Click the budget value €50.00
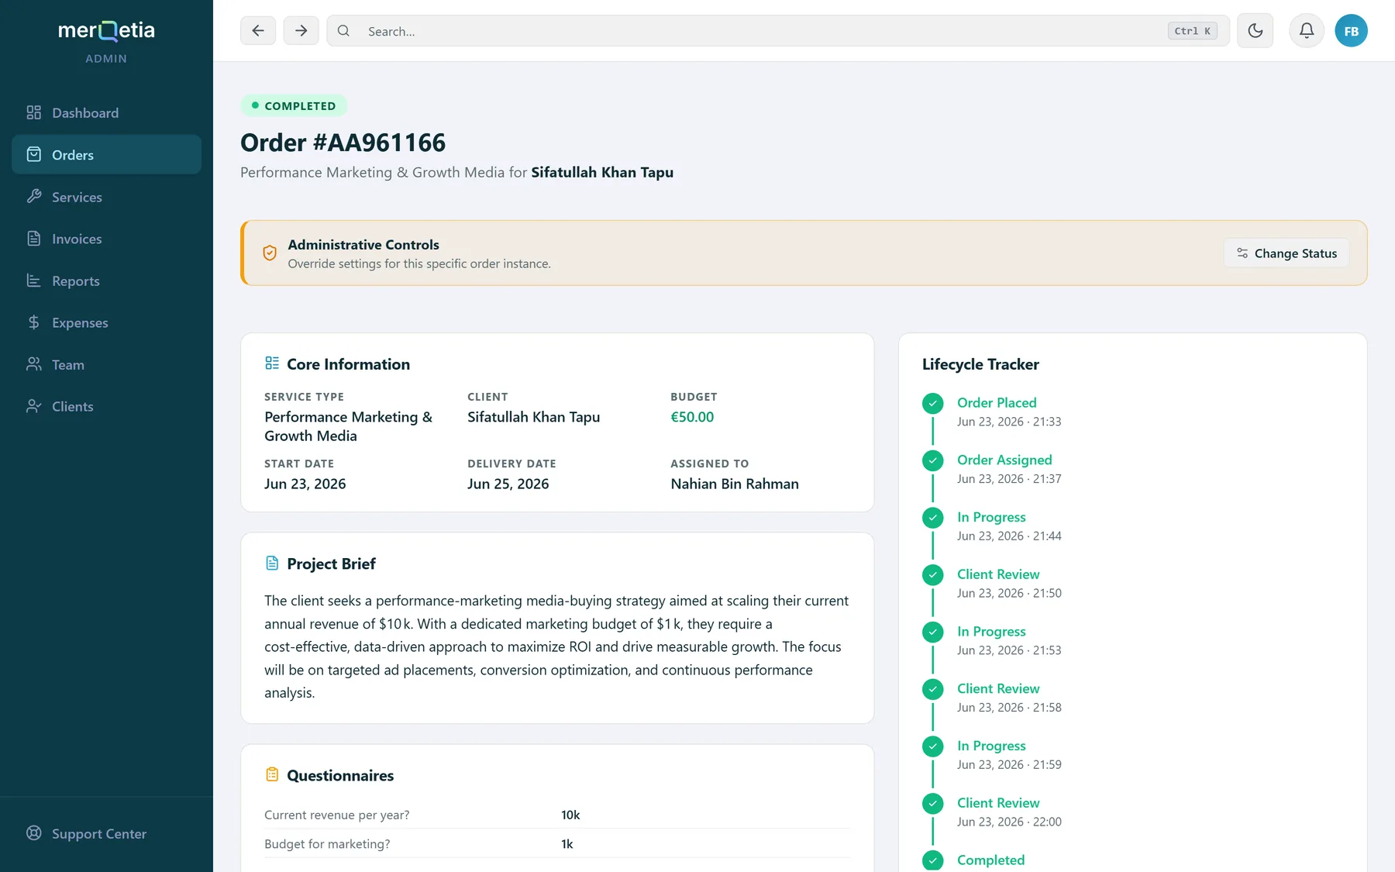The height and width of the screenshot is (872, 1395). (x=692, y=417)
